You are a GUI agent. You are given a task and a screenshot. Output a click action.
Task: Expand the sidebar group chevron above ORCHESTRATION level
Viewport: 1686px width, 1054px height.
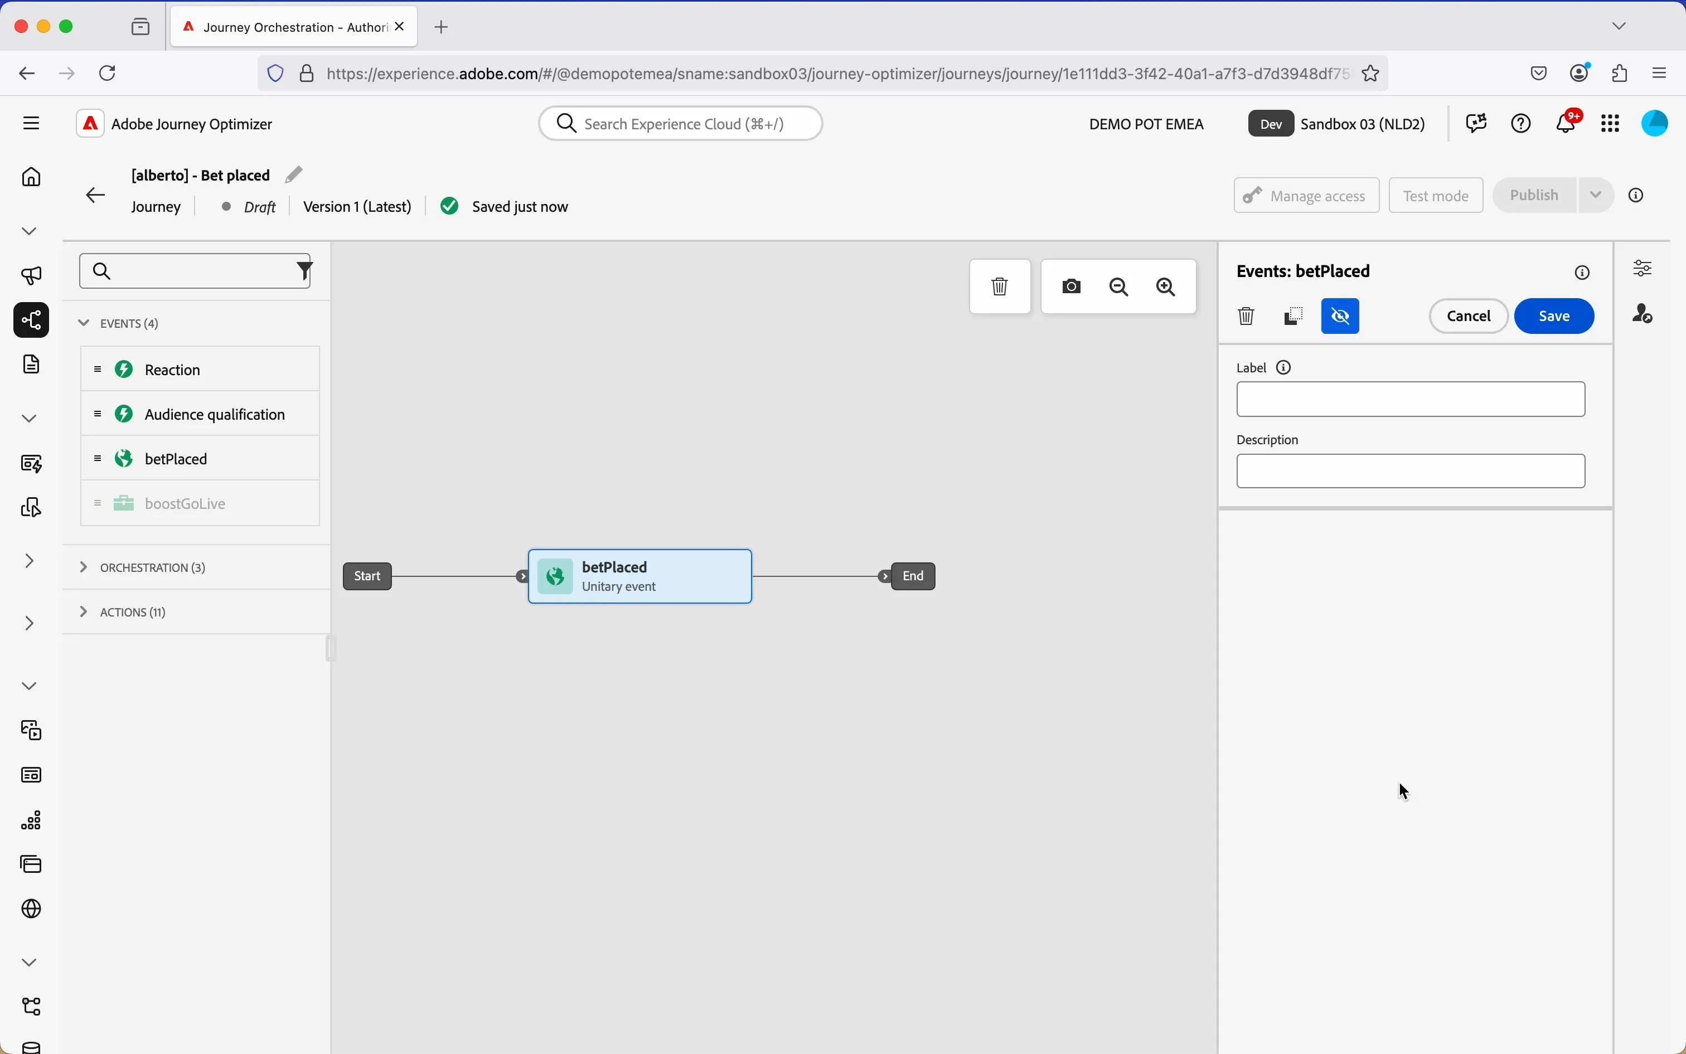30,561
